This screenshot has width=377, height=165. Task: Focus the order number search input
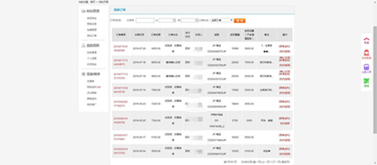(145, 20)
